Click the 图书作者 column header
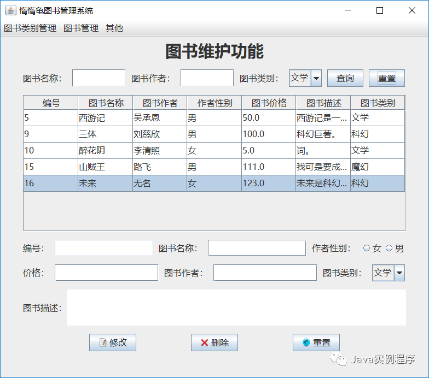The width and height of the screenshot is (429, 378). click(160, 103)
